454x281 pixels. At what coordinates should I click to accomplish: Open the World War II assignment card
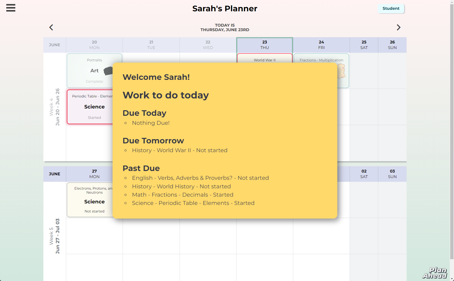pos(264,60)
